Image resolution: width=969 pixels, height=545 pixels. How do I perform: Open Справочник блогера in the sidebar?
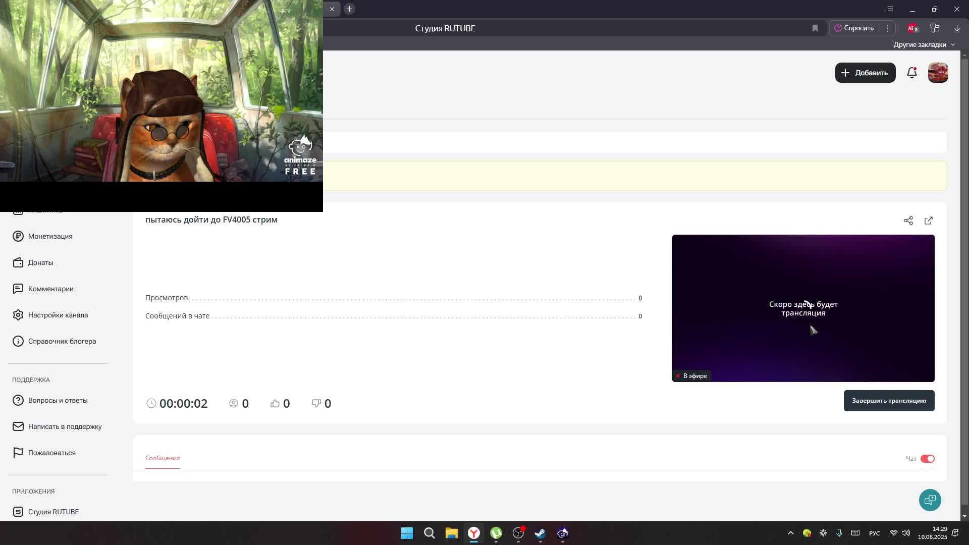pyautogui.click(x=62, y=341)
